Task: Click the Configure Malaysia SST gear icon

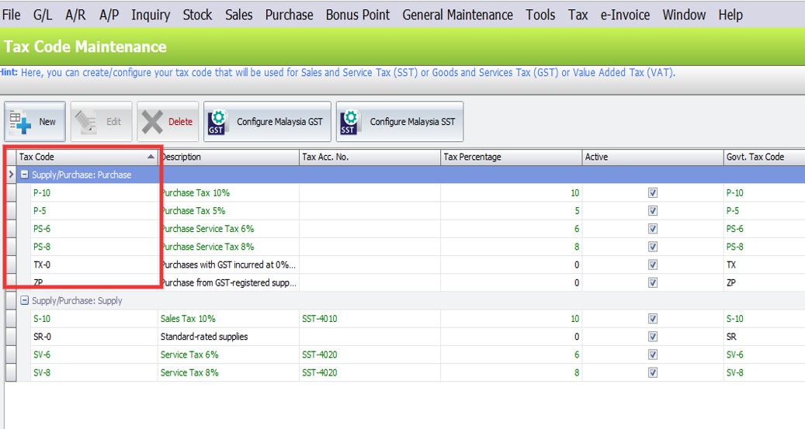Action: tap(350, 122)
